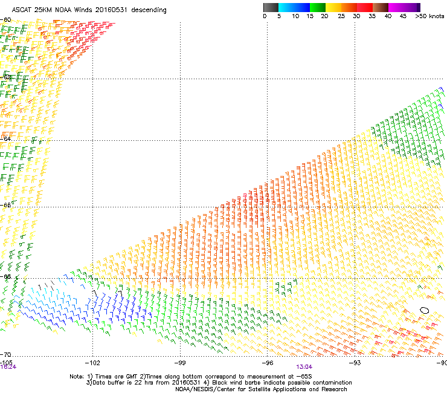The width and height of the screenshot is (447, 393).
Task: Click the orange 25–30 knots legend segment
Action: [x=349, y=7]
